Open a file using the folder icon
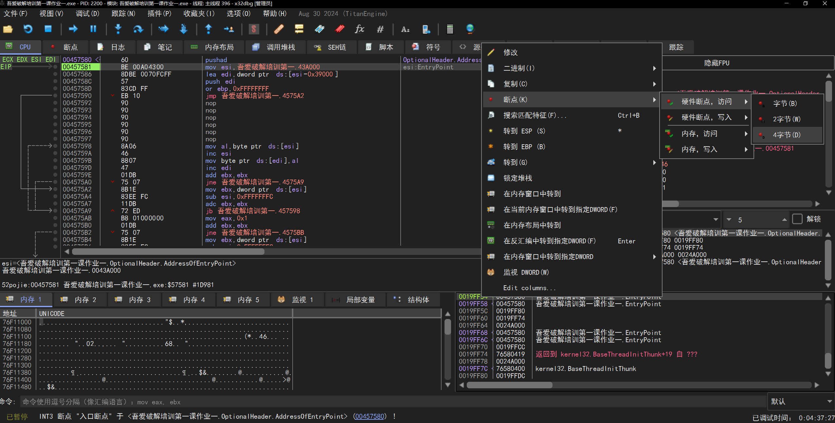The image size is (835, 423). tap(8, 29)
